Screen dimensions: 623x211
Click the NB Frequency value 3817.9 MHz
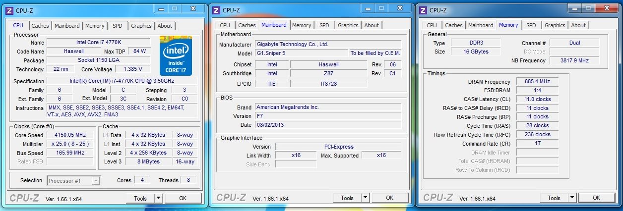pos(574,60)
